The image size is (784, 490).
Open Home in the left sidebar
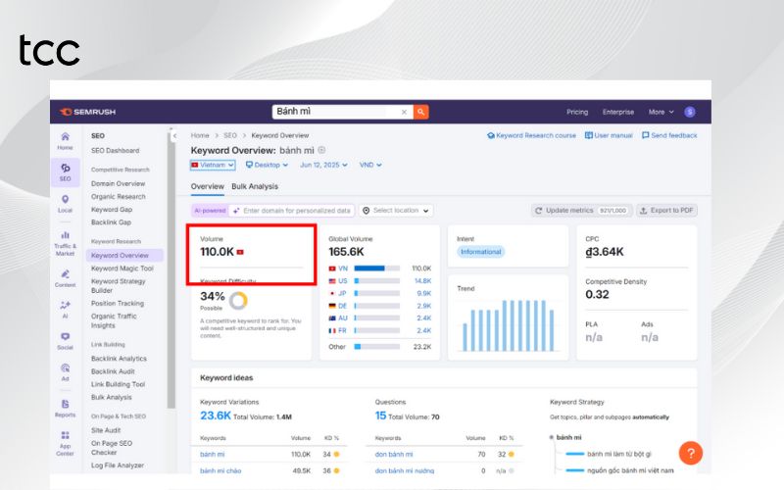(65, 140)
